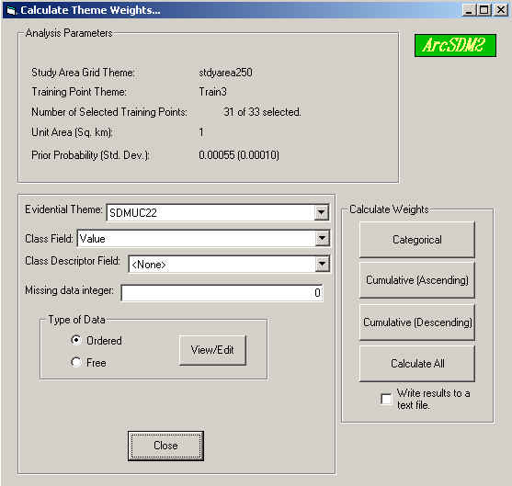Calculate Cumulative (Ascending) weights
The image size is (512, 486).
pos(417,280)
